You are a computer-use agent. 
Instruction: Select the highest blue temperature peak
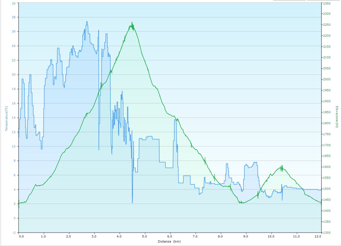click(x=87, y=22)
